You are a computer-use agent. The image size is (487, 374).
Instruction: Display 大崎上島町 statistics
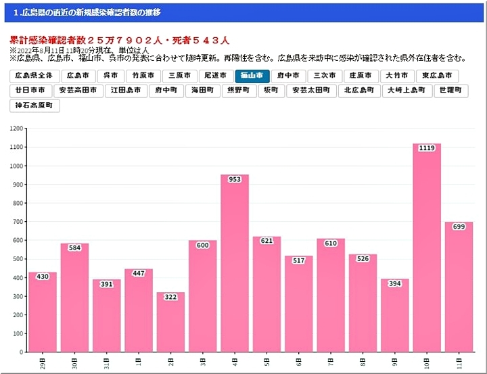coord(406,90)
